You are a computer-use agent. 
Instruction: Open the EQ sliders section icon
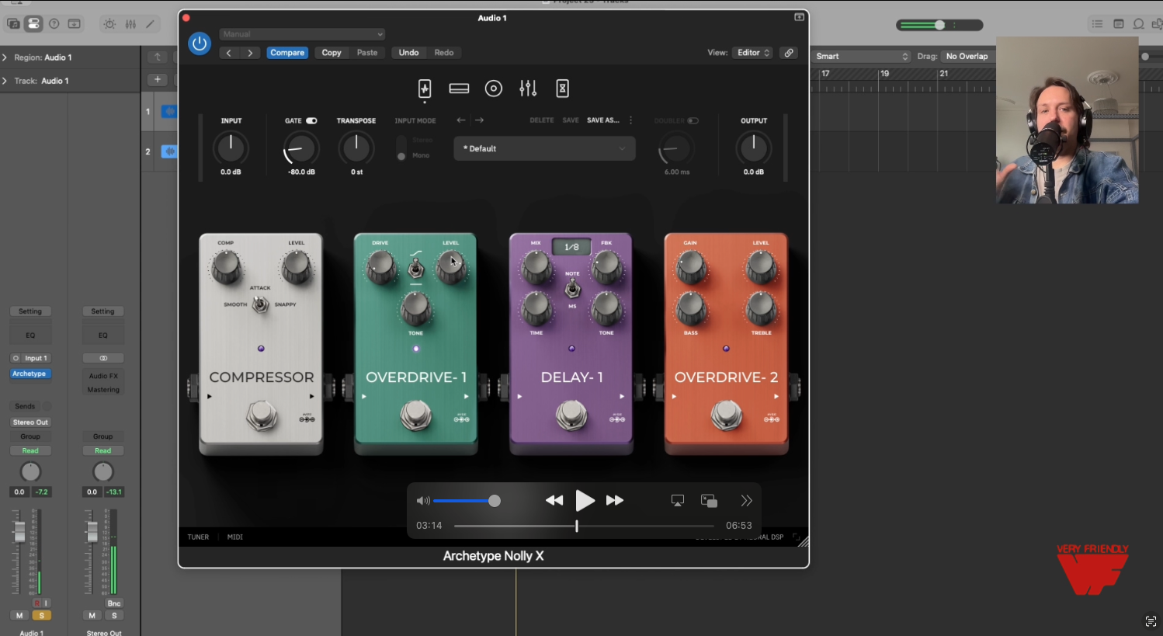coord(528,89)
